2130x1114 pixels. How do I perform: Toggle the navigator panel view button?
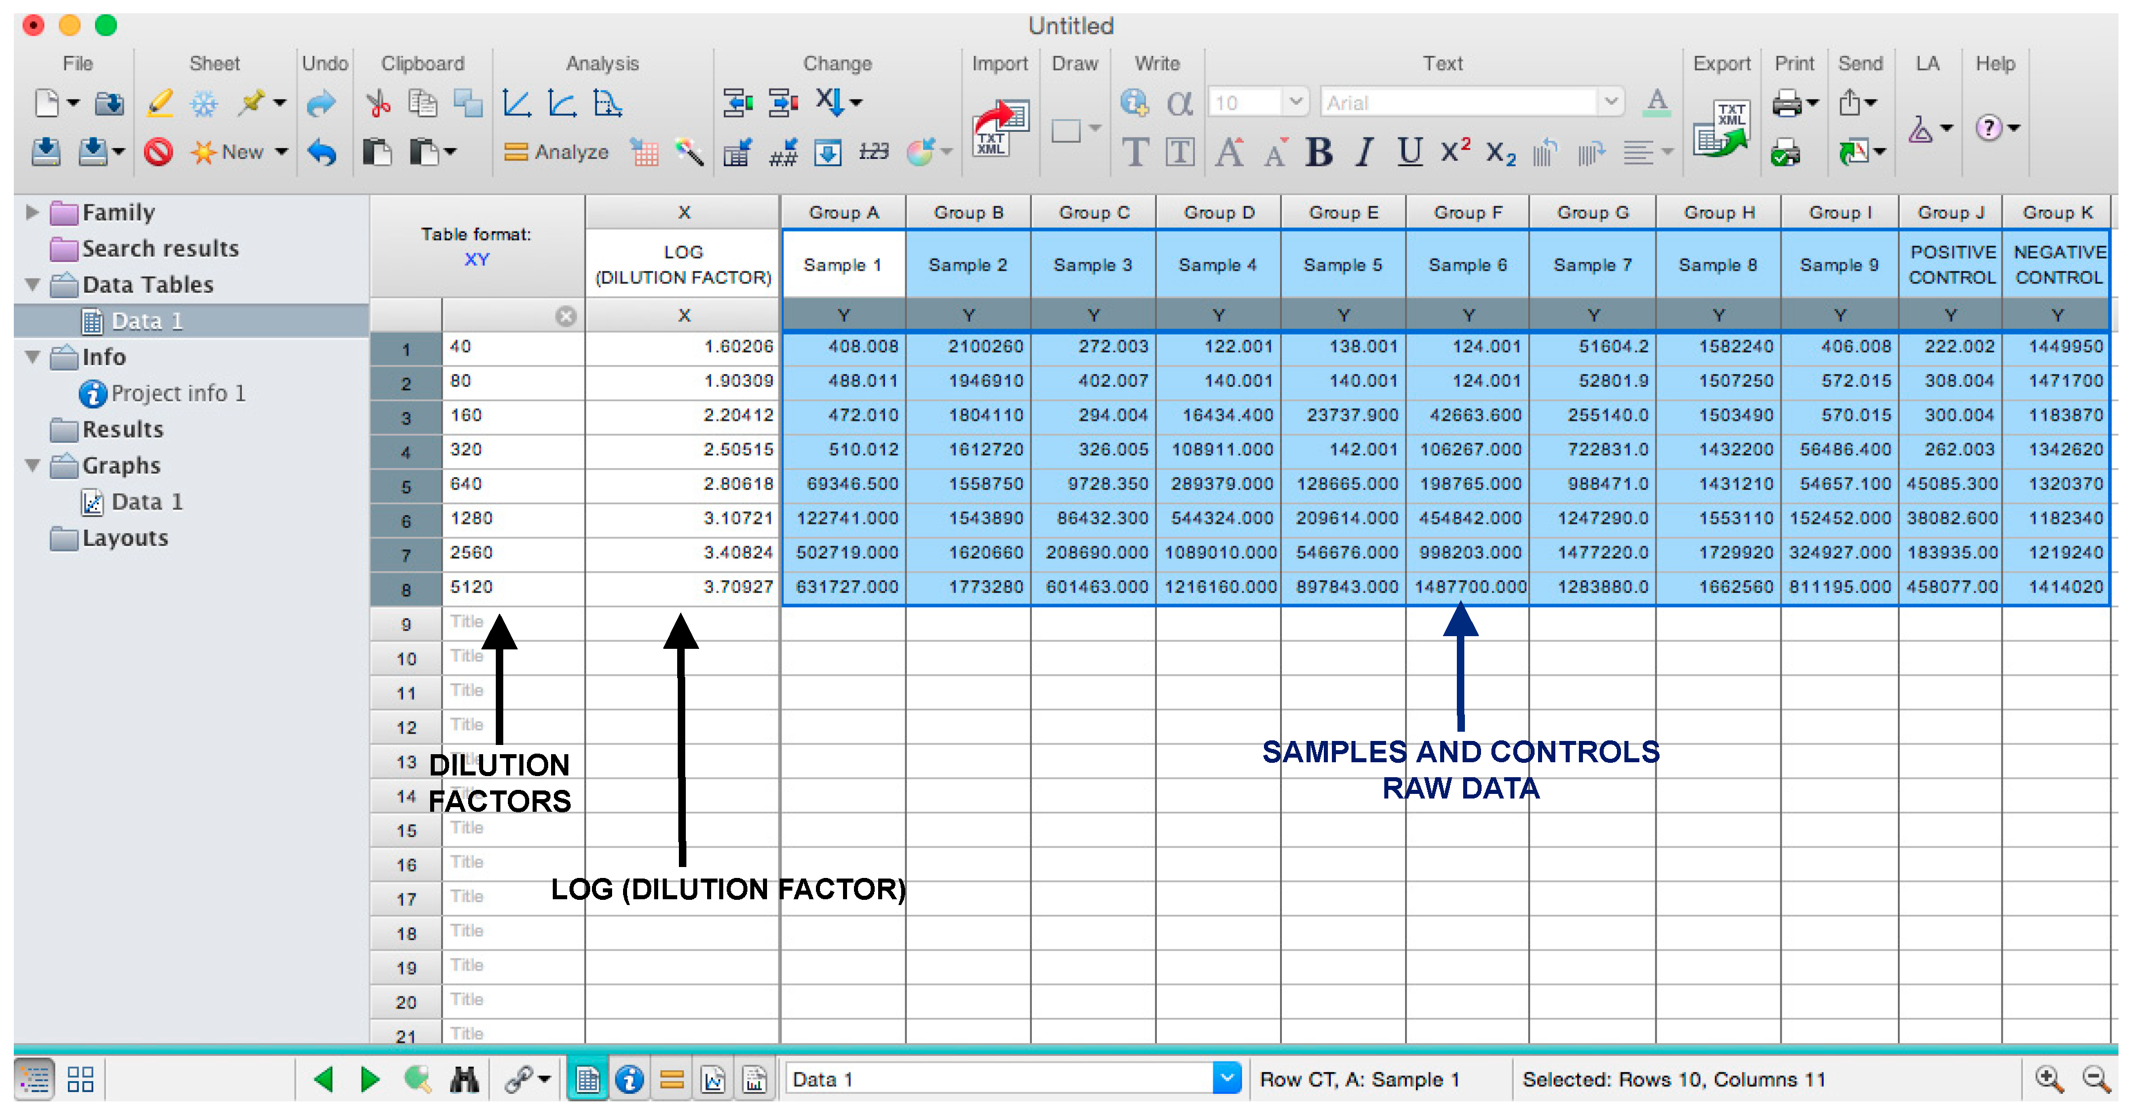[x=35, y=1078]
